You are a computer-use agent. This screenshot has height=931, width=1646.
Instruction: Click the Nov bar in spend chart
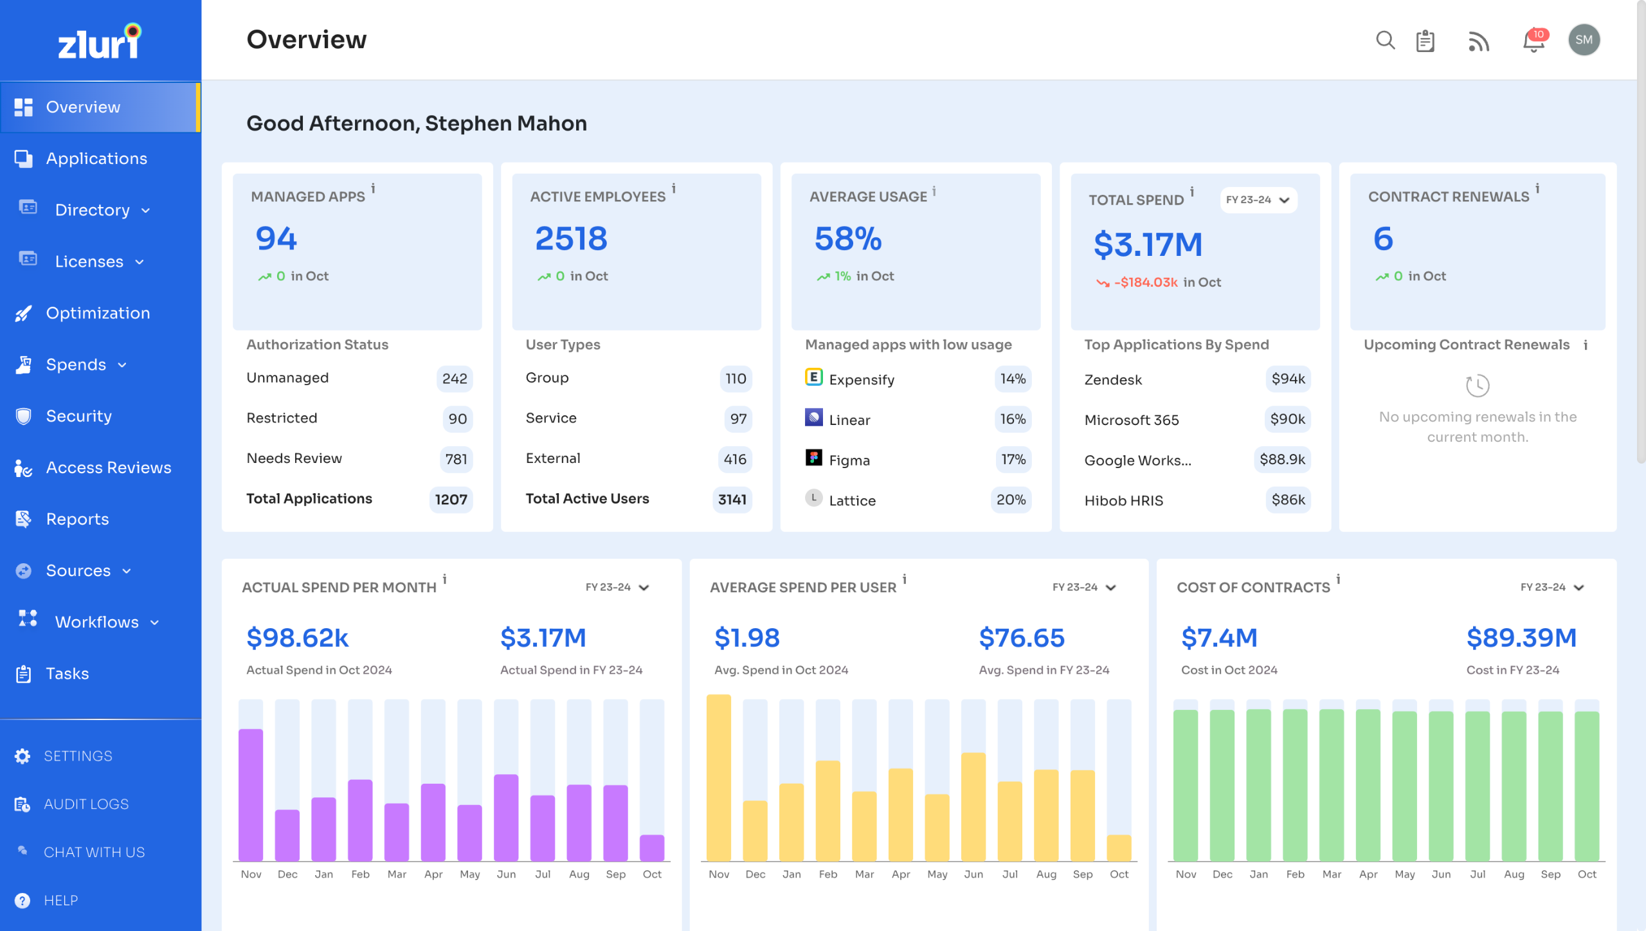(251, 794)
